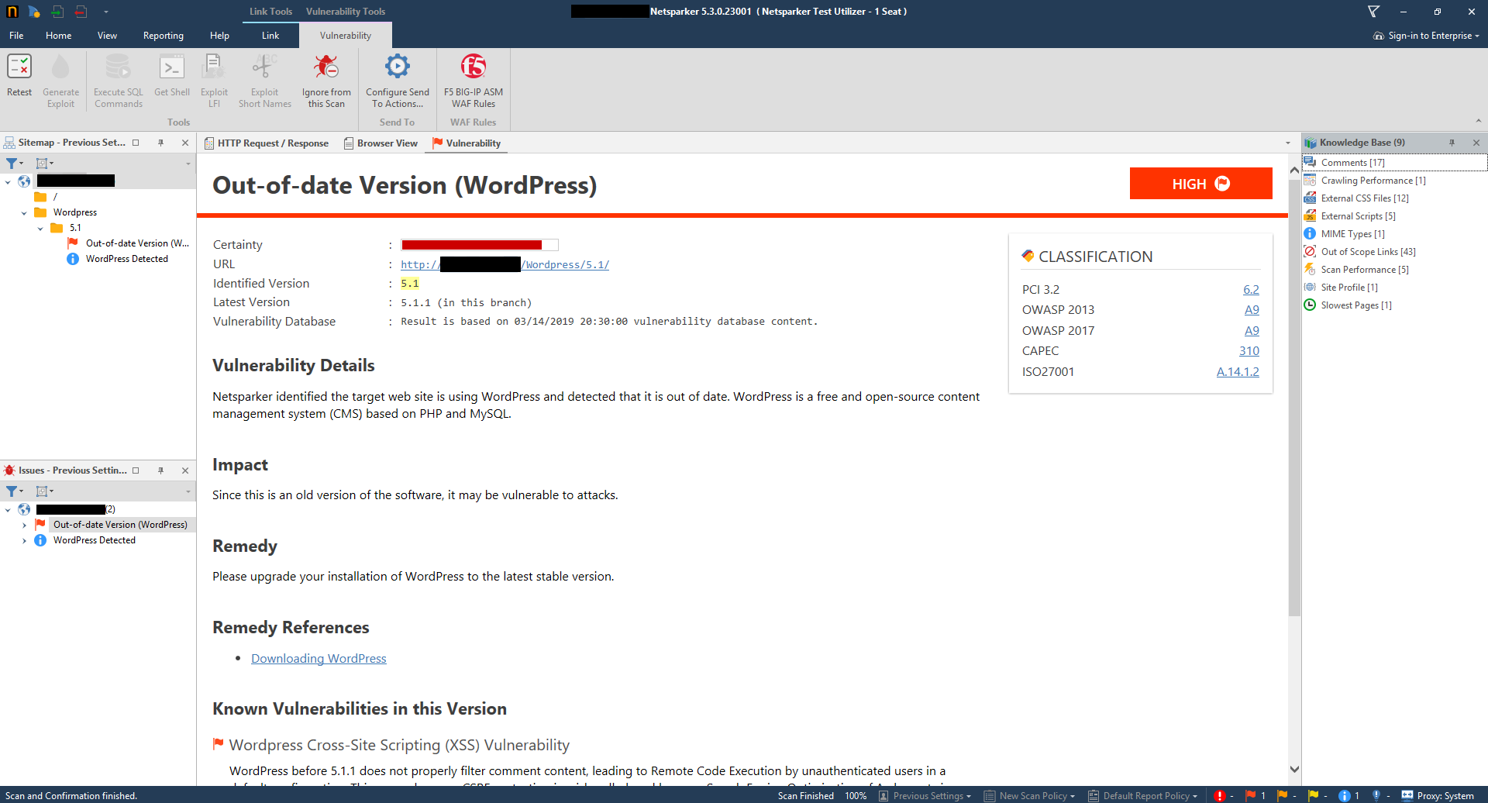Open the Home ribbon tab
This screenshot has height=803, width=1488.
point(58,35)
